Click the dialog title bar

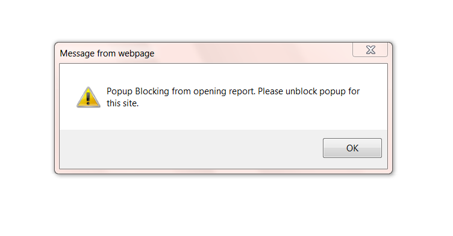[204, 53]
